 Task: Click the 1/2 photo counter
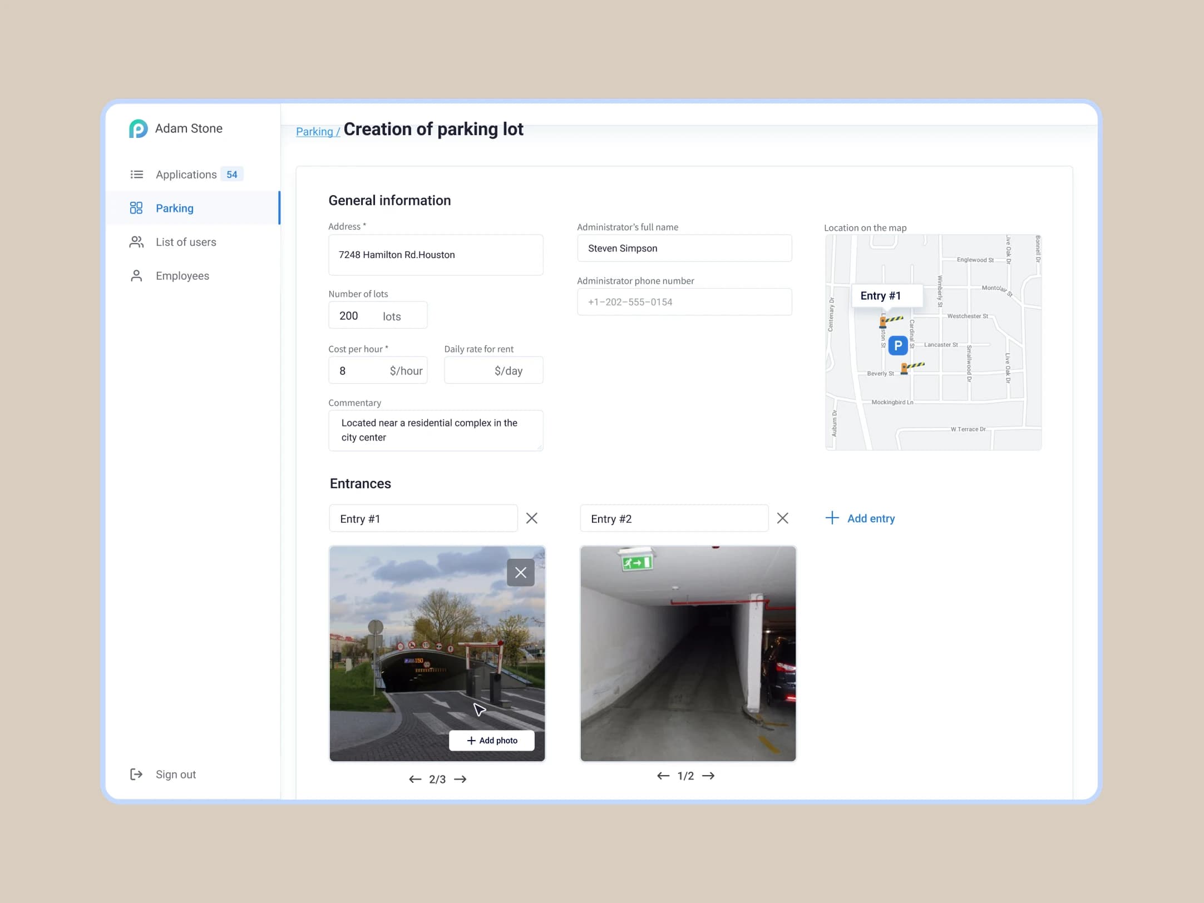point(685,776)
